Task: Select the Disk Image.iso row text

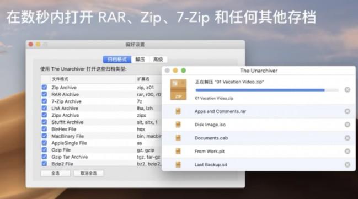Action: (210, 125)
